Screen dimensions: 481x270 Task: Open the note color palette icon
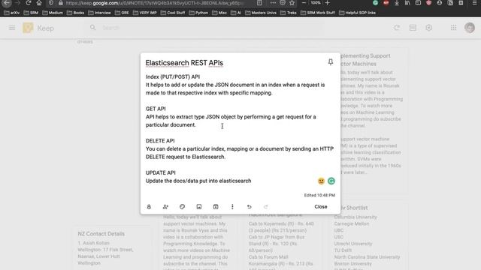click(x=182, y=207)
